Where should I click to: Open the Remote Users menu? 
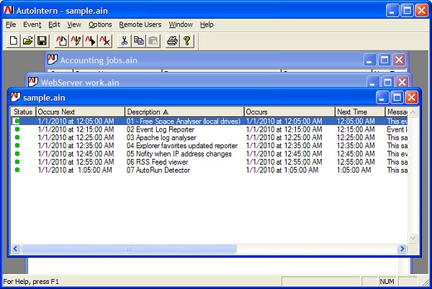pyautogui.click(x=140, y=24)
